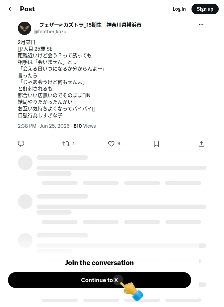224x307 pixels.
Task: Like the post with the heart icon
Action: [x=111, y=144]
